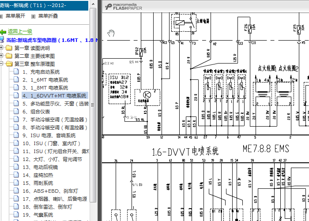The width and height of the screenshot is (309, 221).
Task: Select 4、1_6DVVT+MT 电喷系统 entry
Action: click(x=55, y=96)
